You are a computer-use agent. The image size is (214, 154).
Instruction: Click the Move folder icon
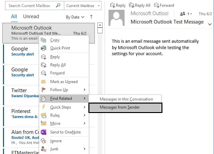44,123
